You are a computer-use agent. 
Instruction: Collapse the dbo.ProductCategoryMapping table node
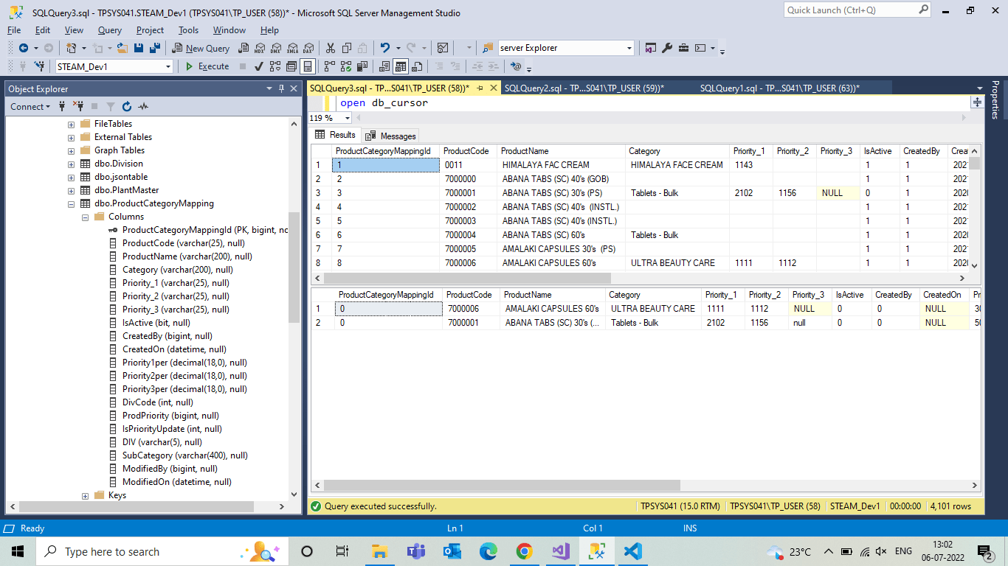(71, 203)
